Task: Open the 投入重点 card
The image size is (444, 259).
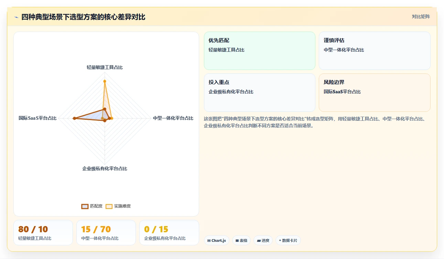Action: point(260,93)
